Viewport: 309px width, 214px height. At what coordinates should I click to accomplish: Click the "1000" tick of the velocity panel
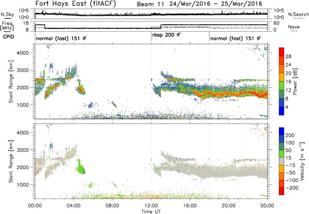point(23,185)
